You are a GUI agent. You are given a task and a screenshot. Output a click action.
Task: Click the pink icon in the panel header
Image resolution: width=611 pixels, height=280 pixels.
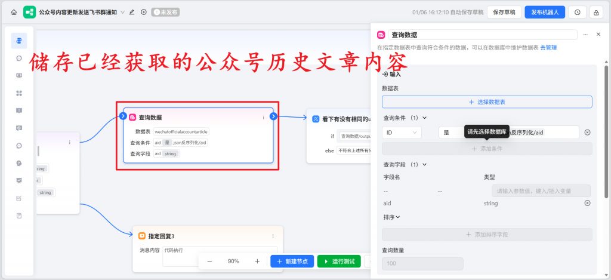click(x=381, y=35)
